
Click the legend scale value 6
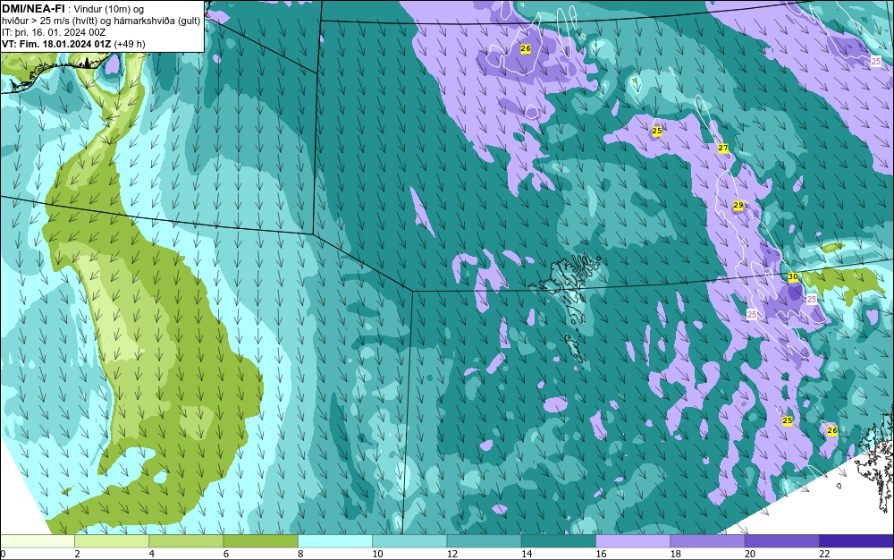[x=226, y=554]
